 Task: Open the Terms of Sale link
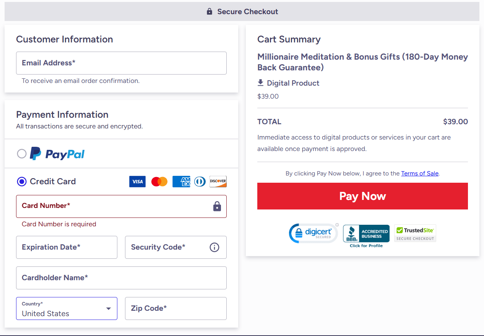[419, 173]
